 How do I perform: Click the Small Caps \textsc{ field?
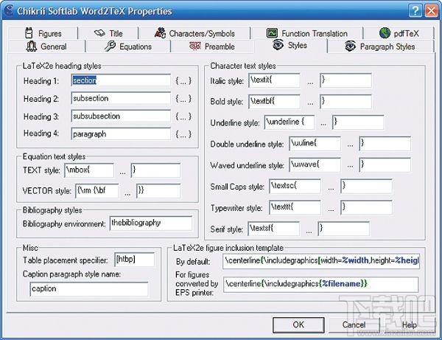295,186
